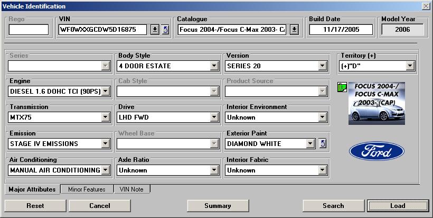Click the Ford logo
The height and width of the screenshot is (218, 433).
376,151
